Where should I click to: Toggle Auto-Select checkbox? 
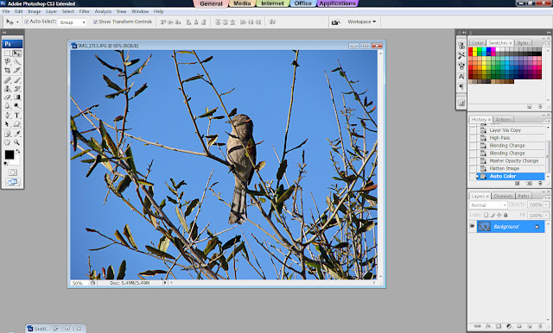(x=27, y=22)
